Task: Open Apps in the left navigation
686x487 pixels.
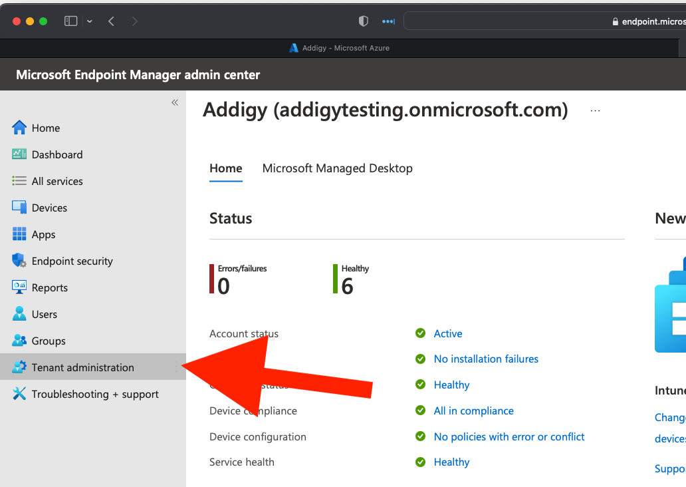Action: point(43,235)
